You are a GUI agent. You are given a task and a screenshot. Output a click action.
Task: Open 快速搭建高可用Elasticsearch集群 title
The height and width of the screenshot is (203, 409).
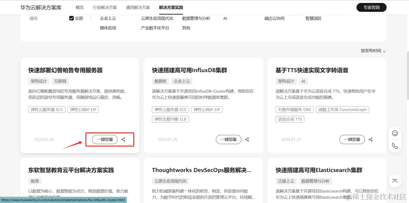(319, 170)
